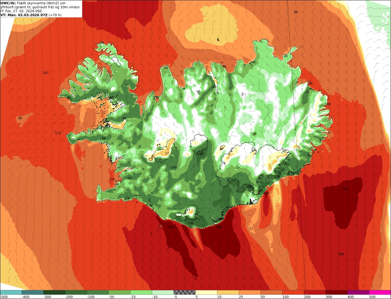Click the darkest green -300 to -200 legend swatch
This screenshot has height=299, width=391.
[54, 292]
